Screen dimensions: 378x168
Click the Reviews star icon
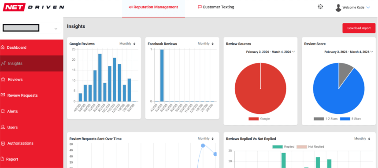[3, 80]
